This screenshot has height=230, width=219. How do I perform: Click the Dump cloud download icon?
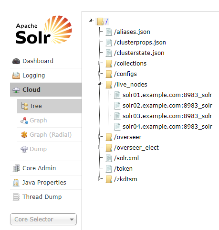pos(24,149)
